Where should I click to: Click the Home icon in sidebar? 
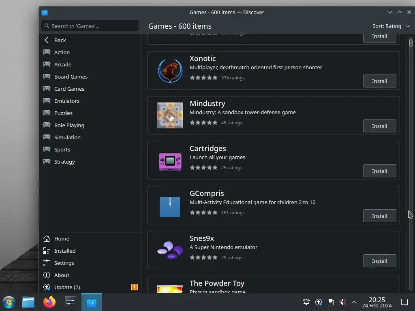(47, 239)
